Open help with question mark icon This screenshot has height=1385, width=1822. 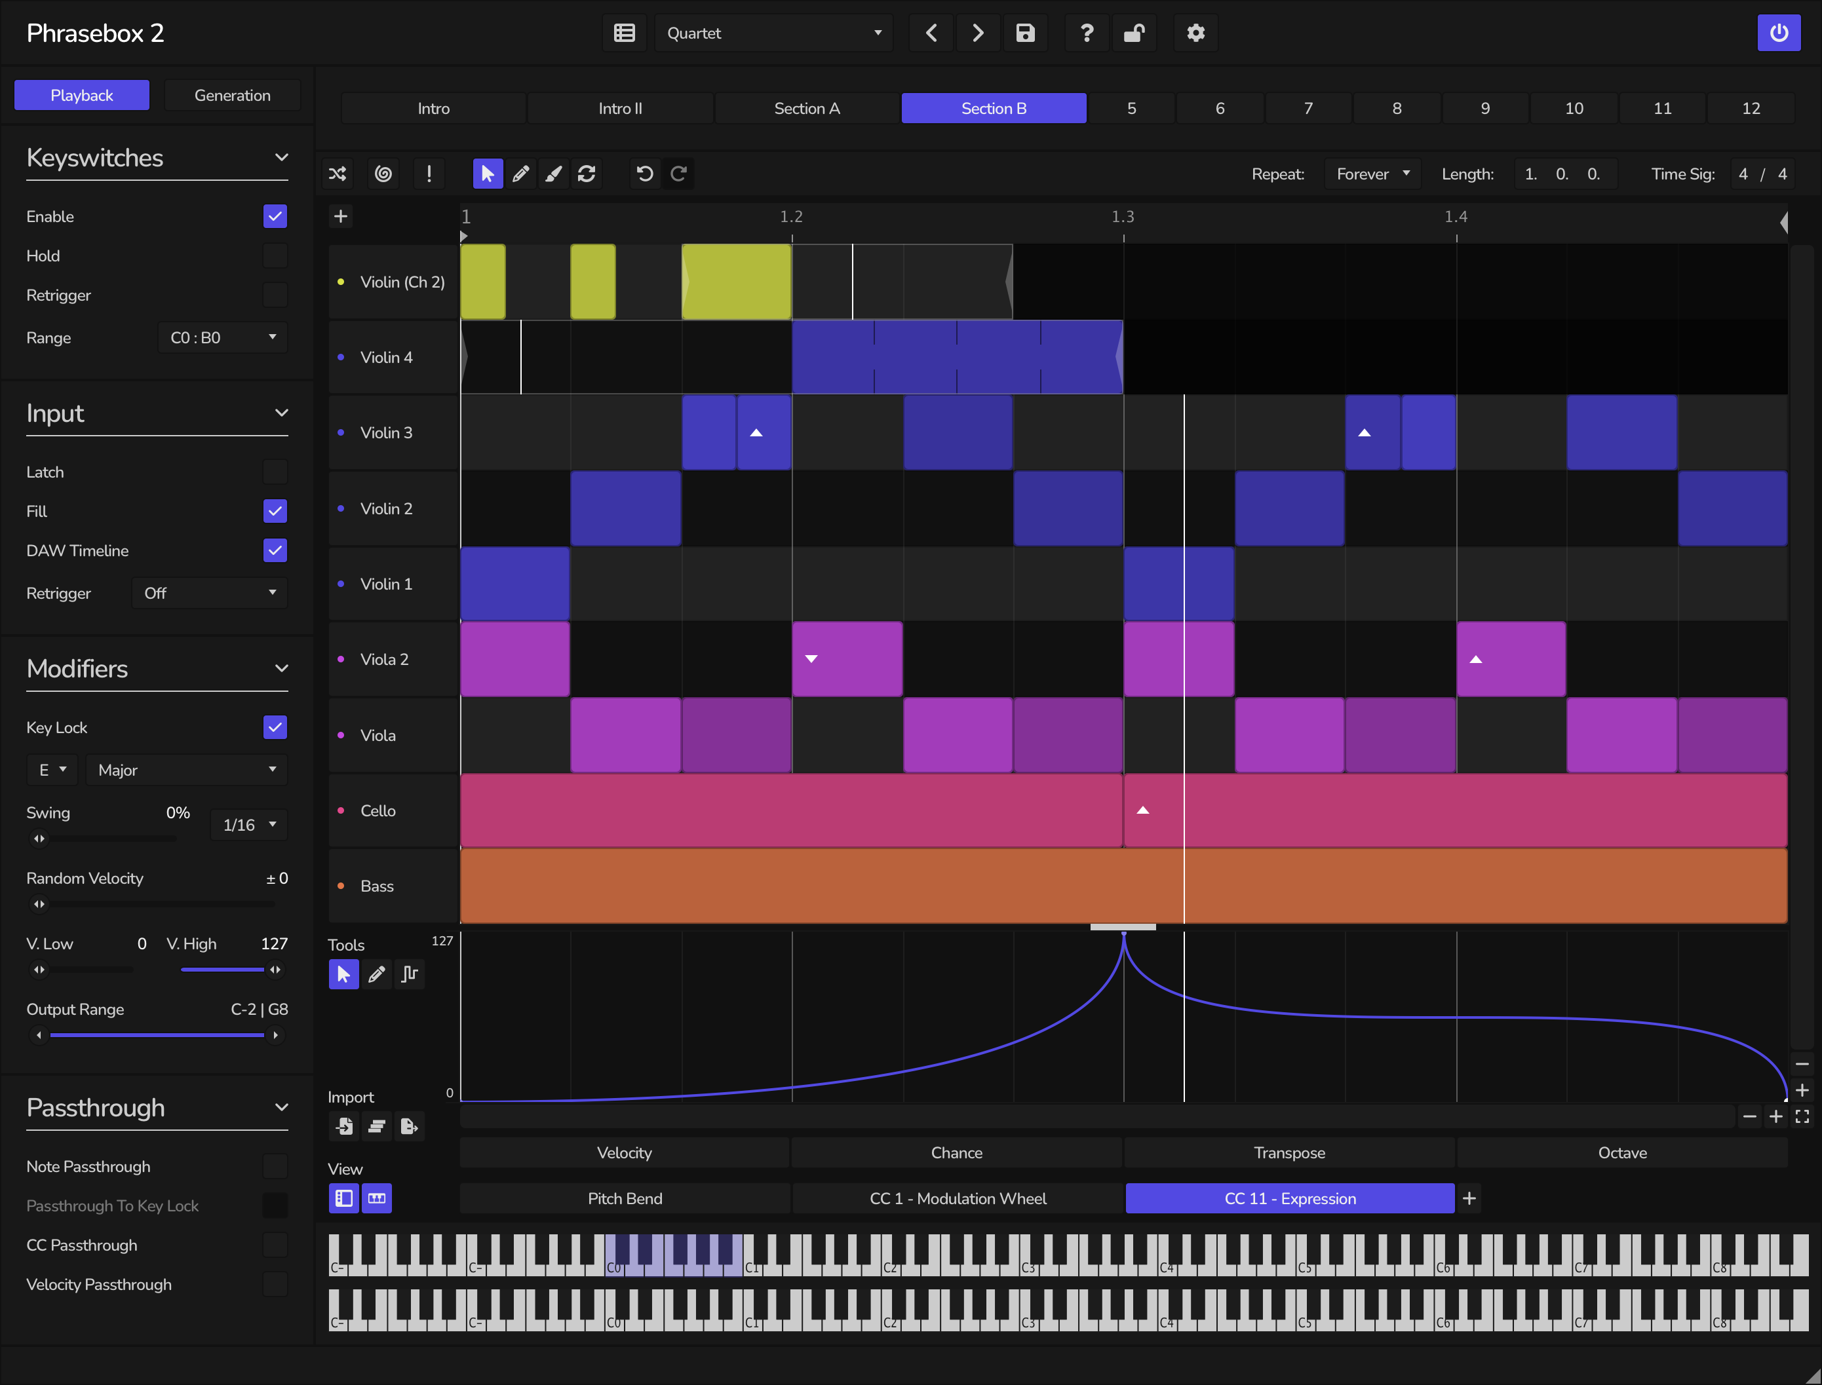point(1087,33)
